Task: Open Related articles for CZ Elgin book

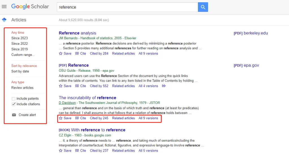Action: pos(124,151)
